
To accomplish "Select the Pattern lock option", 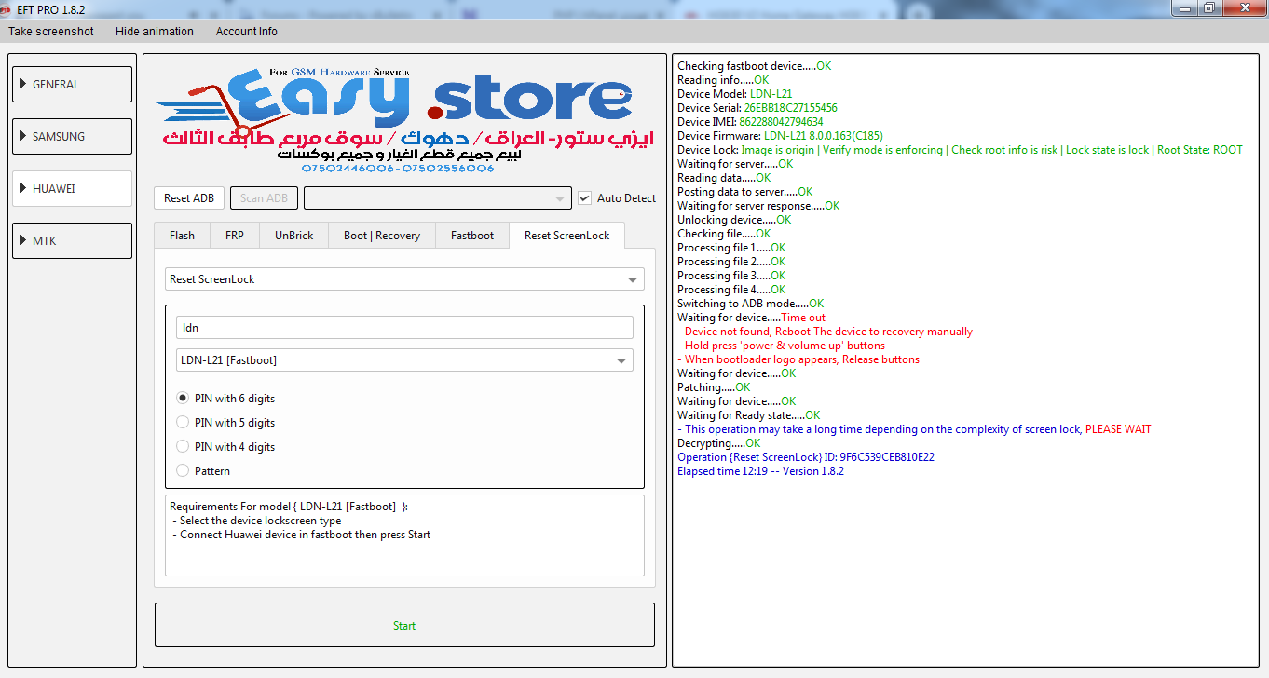I will [203, 471].
